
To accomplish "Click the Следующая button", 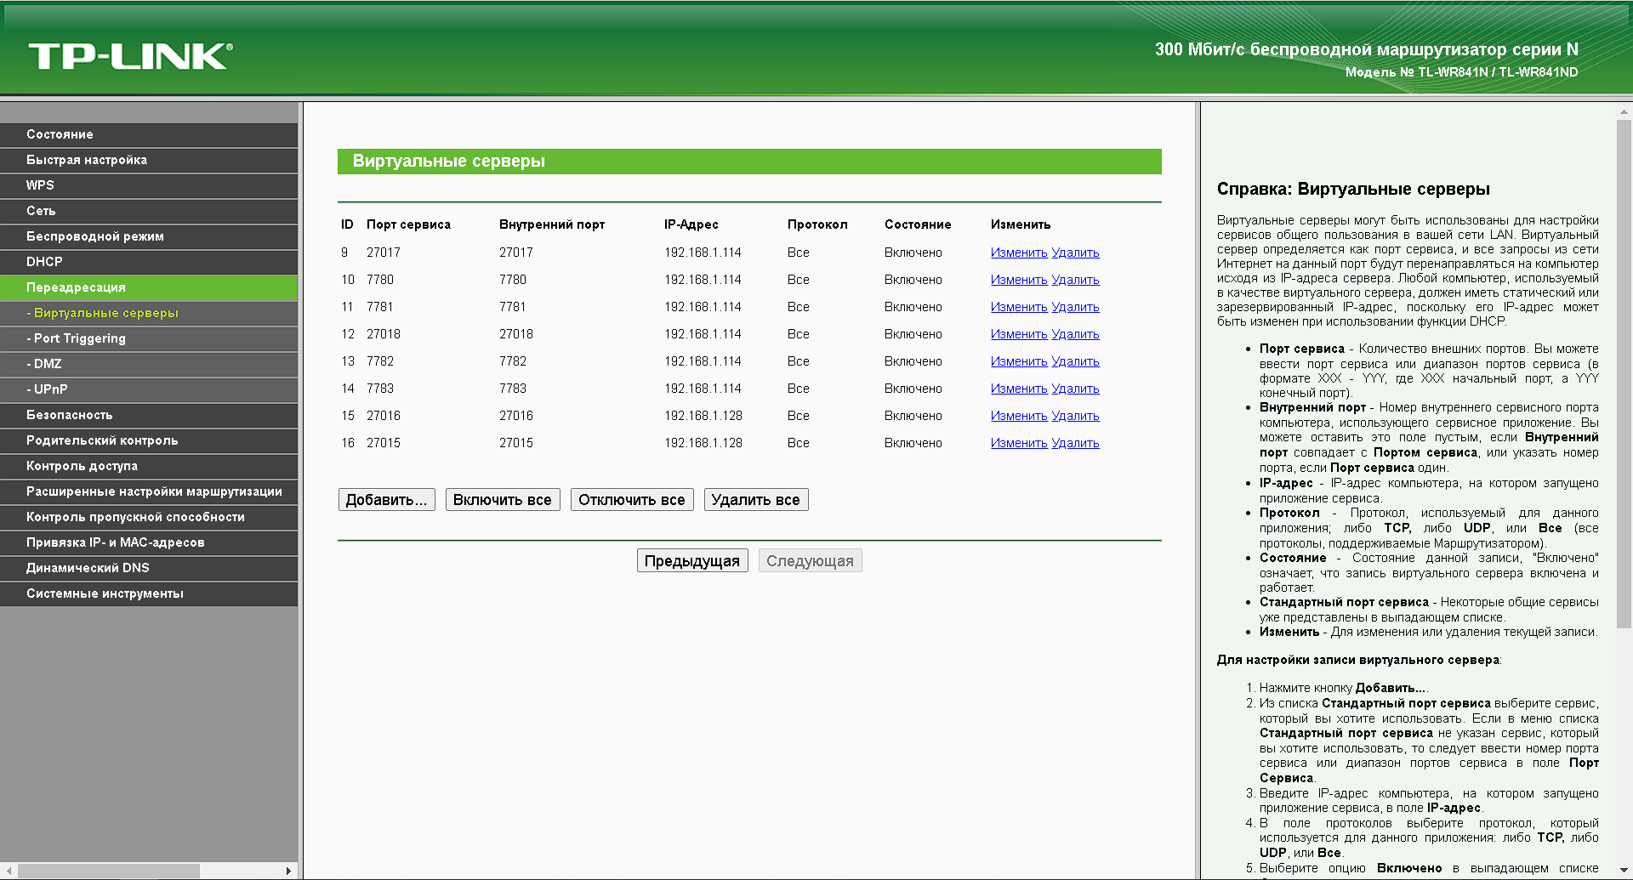I will (x=810, y=561).
